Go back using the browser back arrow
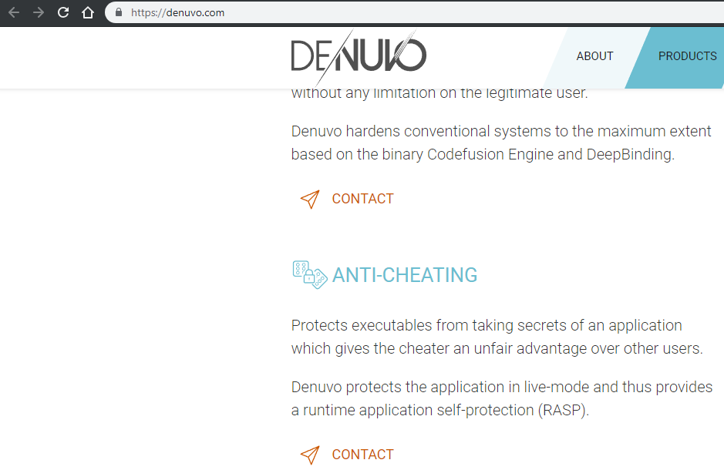The width and height of the screenshot is (724, 470). [x=14, y=12]
